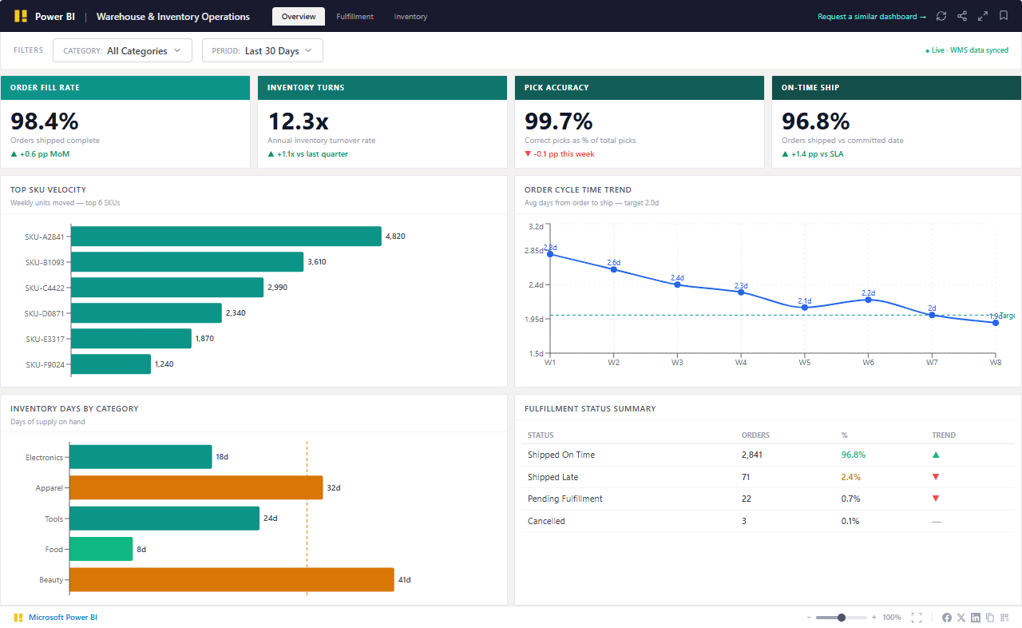The image size is (1022, 628).
Task: Click the W5 data point labeled 2.1d
Action: click(x=805, y=308)
